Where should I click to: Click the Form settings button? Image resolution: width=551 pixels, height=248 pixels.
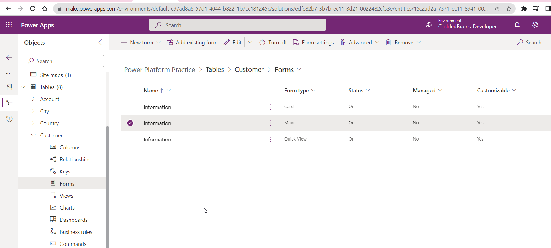tap(313, 42)
